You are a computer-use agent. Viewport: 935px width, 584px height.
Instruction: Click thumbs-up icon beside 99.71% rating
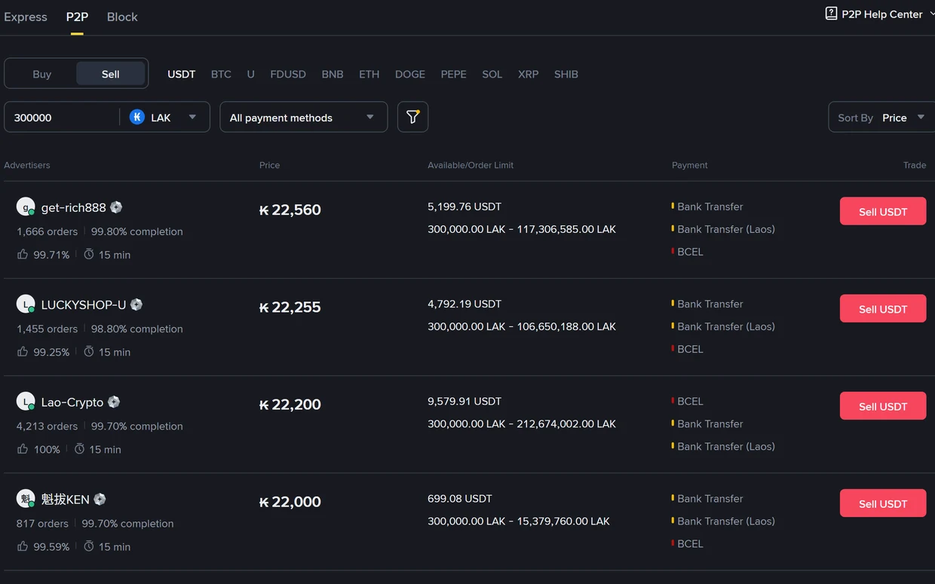point(23,255)
